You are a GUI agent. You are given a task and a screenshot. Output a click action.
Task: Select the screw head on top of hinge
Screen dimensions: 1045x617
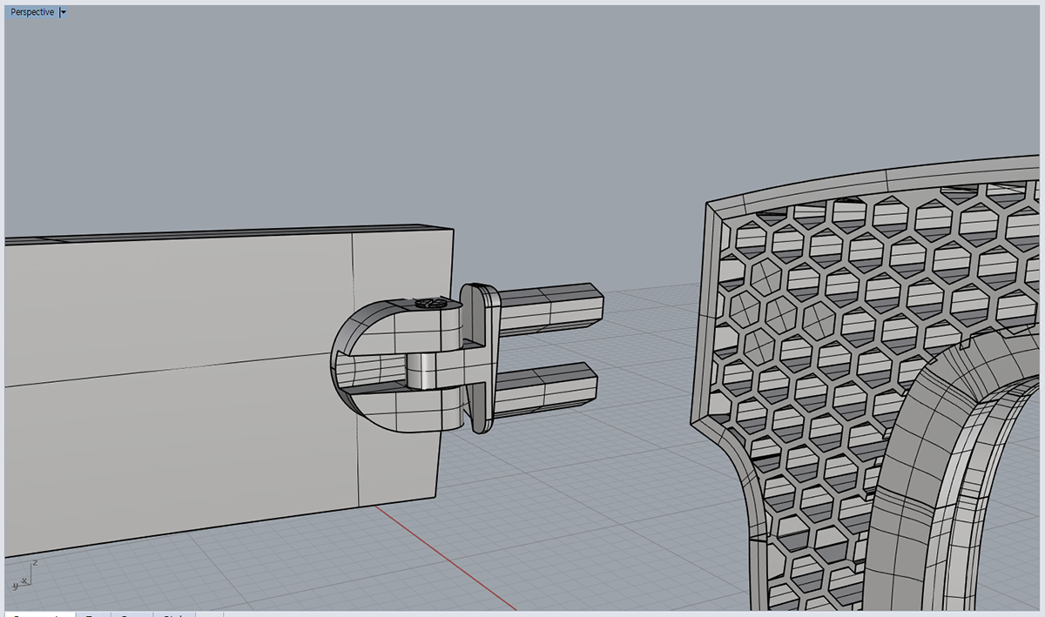(x=429, y=304)
